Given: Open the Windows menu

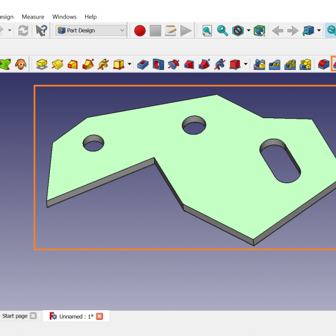Looking at the screenshot, I should (x=64, y=17).
